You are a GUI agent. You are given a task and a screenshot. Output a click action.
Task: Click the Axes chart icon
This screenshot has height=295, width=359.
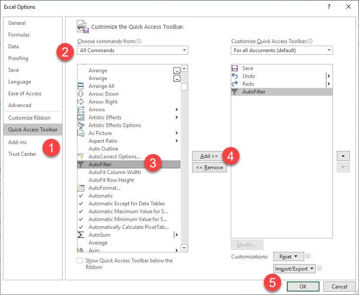click(x=80, y=250)
